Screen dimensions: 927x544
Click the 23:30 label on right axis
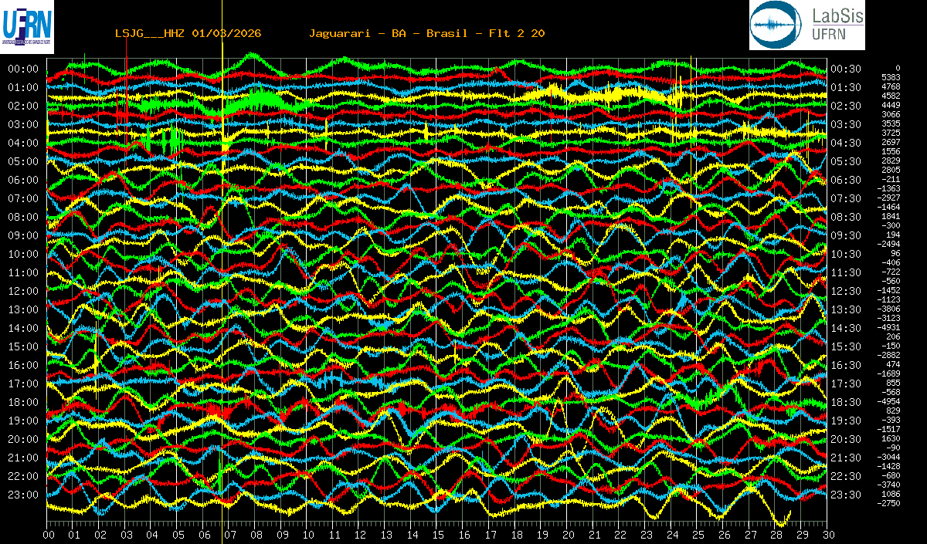[846, 495]
